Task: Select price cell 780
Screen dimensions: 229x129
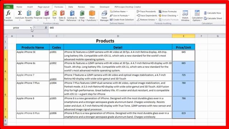Action: pos(184,89)
